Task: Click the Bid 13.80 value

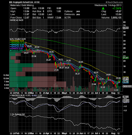Action: [41, 15]
